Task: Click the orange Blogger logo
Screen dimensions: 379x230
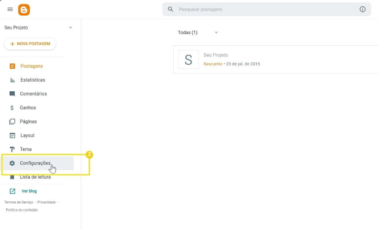Action: coord(24,9)
